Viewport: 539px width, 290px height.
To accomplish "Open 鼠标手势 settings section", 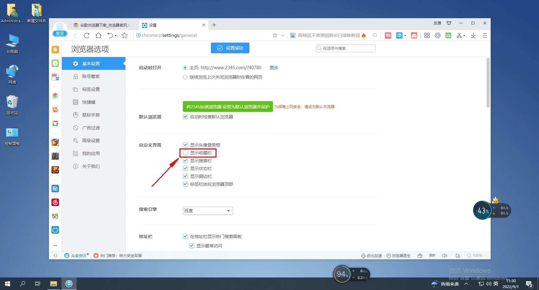I will pos(93,115).
